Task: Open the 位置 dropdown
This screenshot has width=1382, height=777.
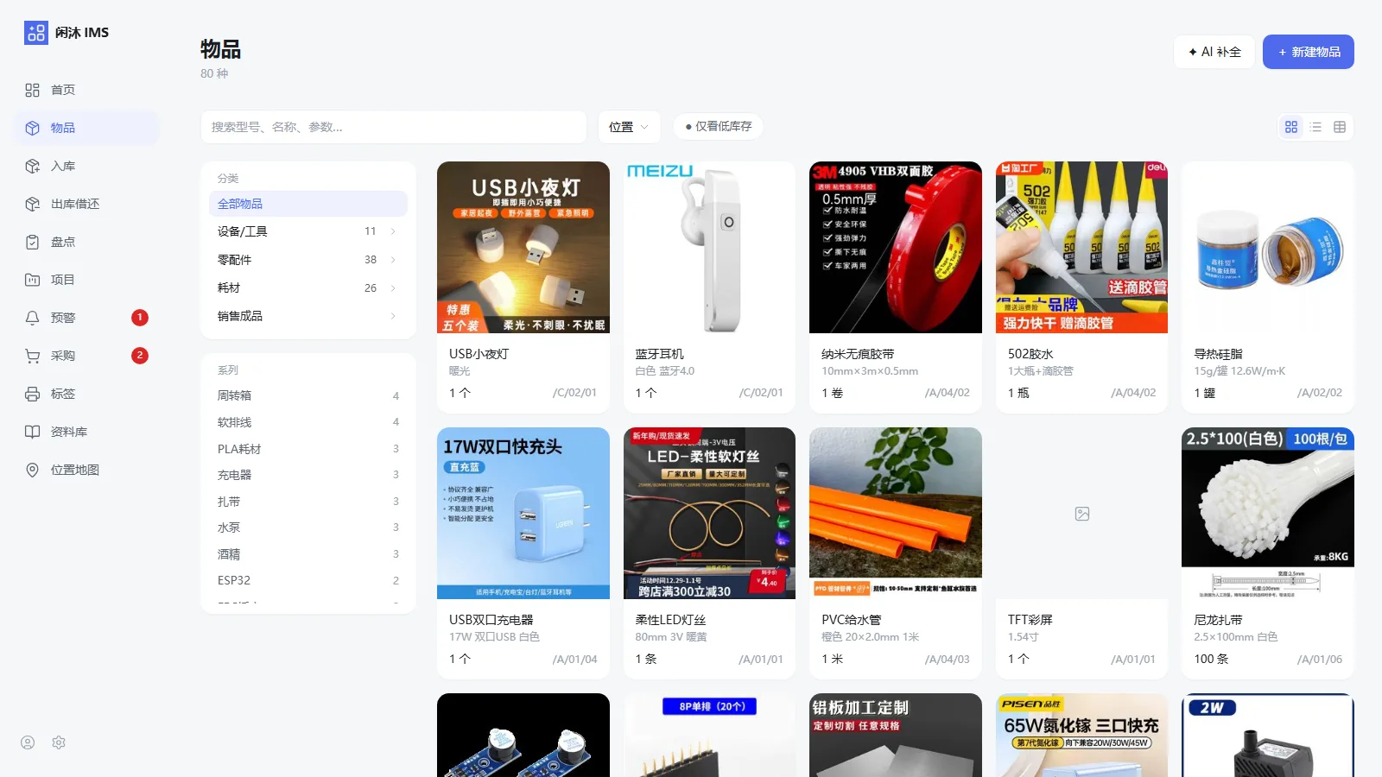Action: pyautogui.click(x=629, y=127)
